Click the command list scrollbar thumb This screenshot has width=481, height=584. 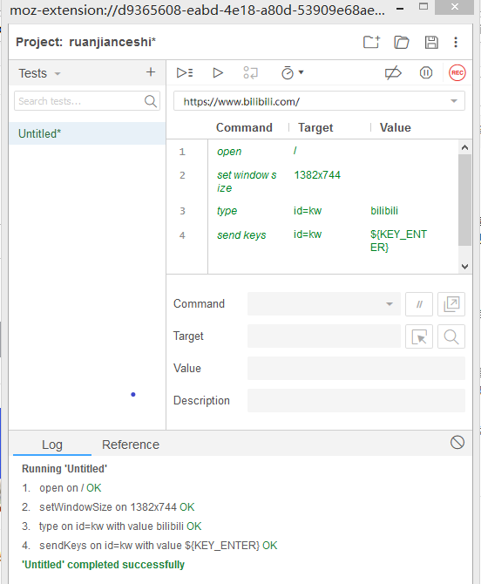464,200
